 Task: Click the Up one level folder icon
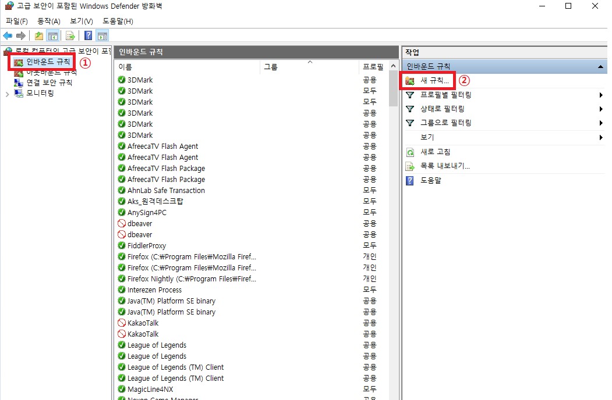38,36
